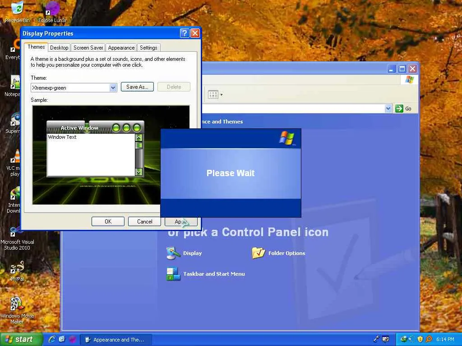Click the Help question mark in Display Properties
Screen dimensions: 462x346
coord(185,33)
